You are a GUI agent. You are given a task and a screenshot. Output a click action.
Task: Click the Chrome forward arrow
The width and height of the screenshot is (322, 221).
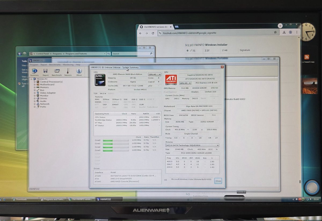[x=147, y=33]
